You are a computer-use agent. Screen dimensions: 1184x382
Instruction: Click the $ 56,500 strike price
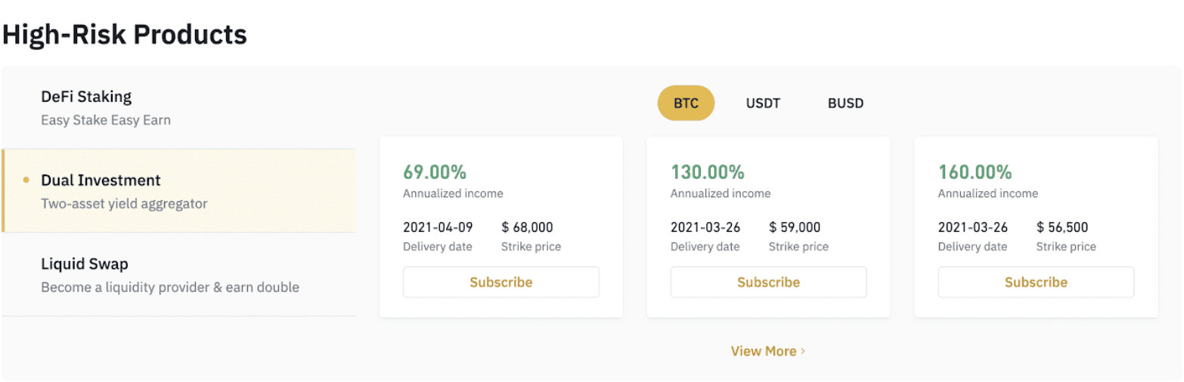1062,227
